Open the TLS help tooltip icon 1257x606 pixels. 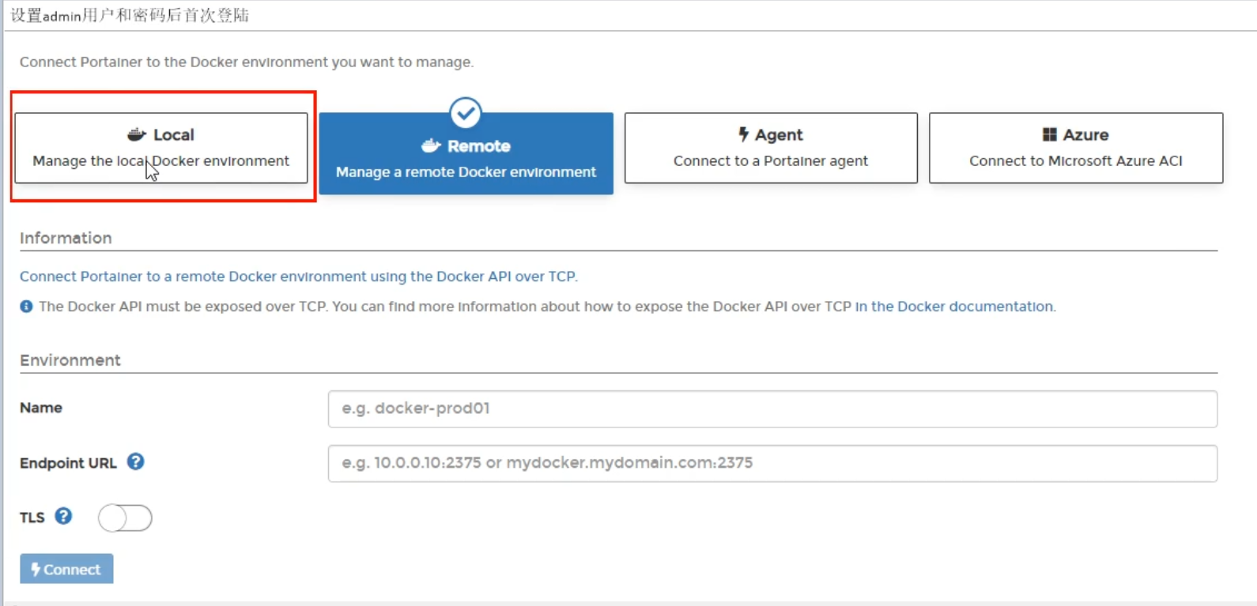coord(63,516)
